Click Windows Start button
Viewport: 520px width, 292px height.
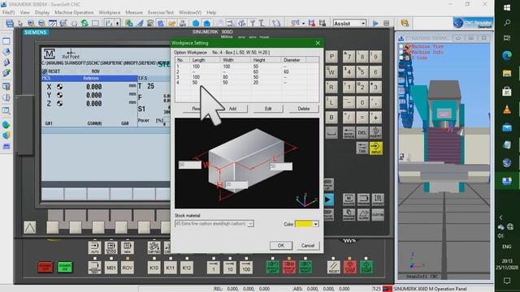tap(507, 7)
